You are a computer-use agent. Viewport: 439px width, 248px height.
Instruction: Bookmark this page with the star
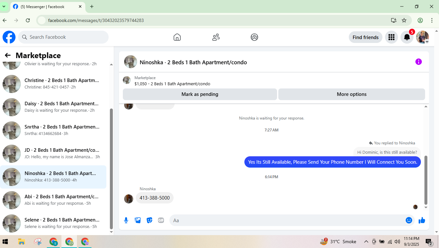click(x=404, y=20)
